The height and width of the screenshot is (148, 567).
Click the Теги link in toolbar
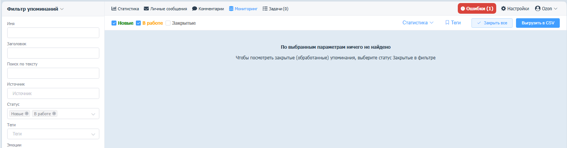[x=453, y=23]
